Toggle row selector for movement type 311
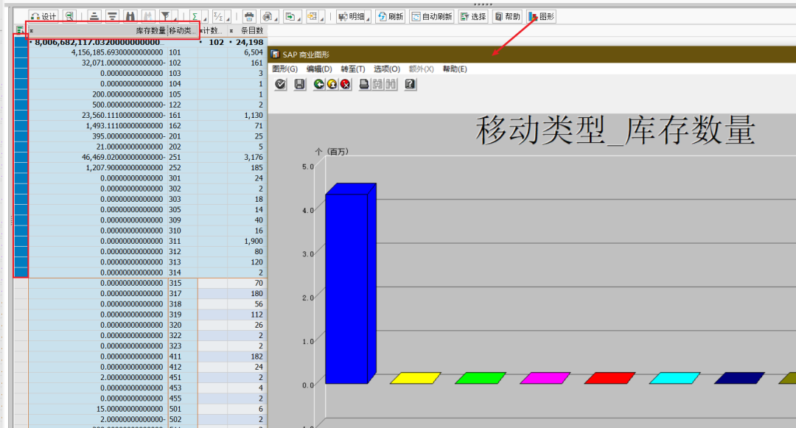The width and height of the screenshot is (796, 428). pyautogui.click(x=21, y=241)
